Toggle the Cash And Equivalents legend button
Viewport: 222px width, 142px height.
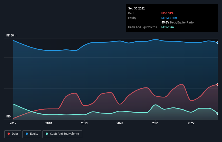click(x=62, y=134)
